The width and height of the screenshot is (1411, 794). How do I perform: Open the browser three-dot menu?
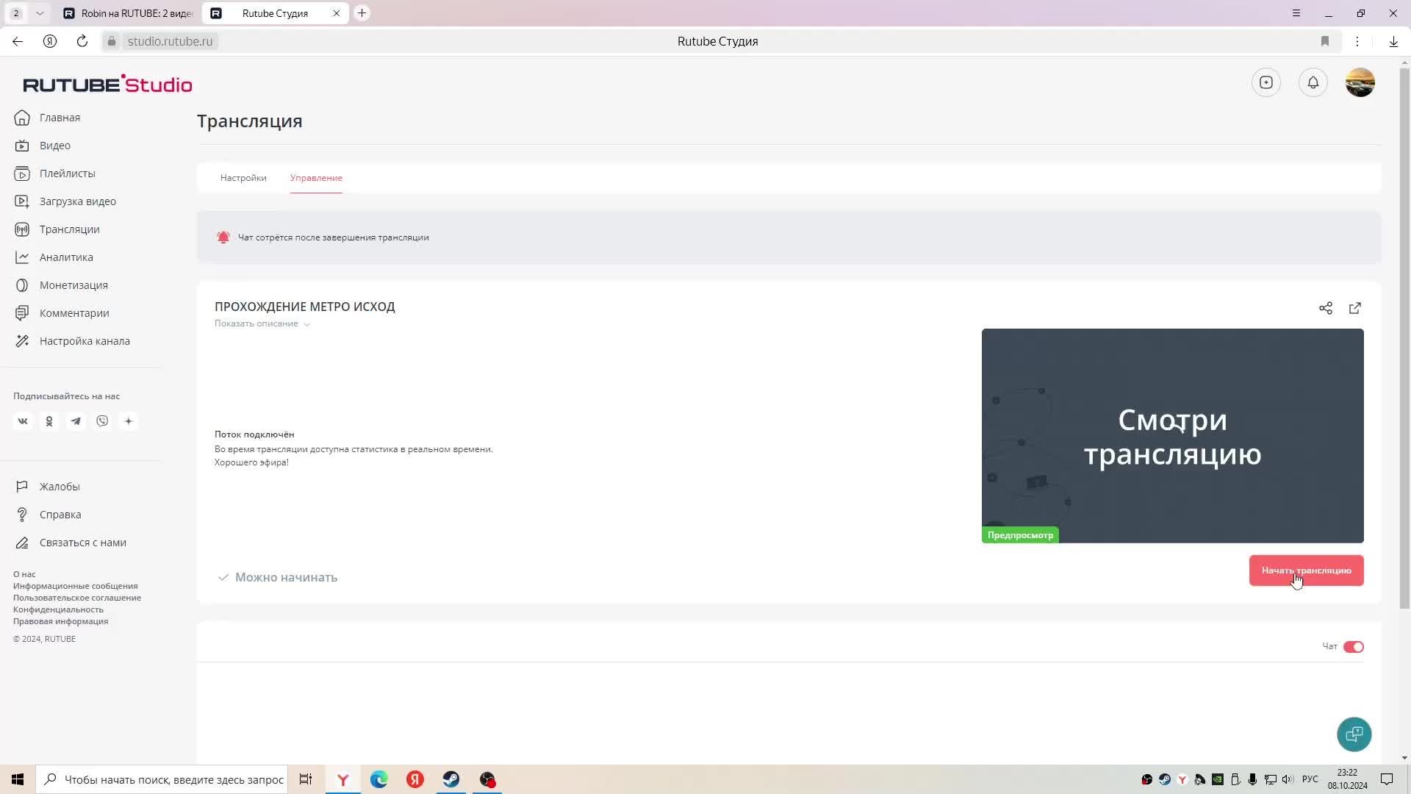tap(1357, 41)
